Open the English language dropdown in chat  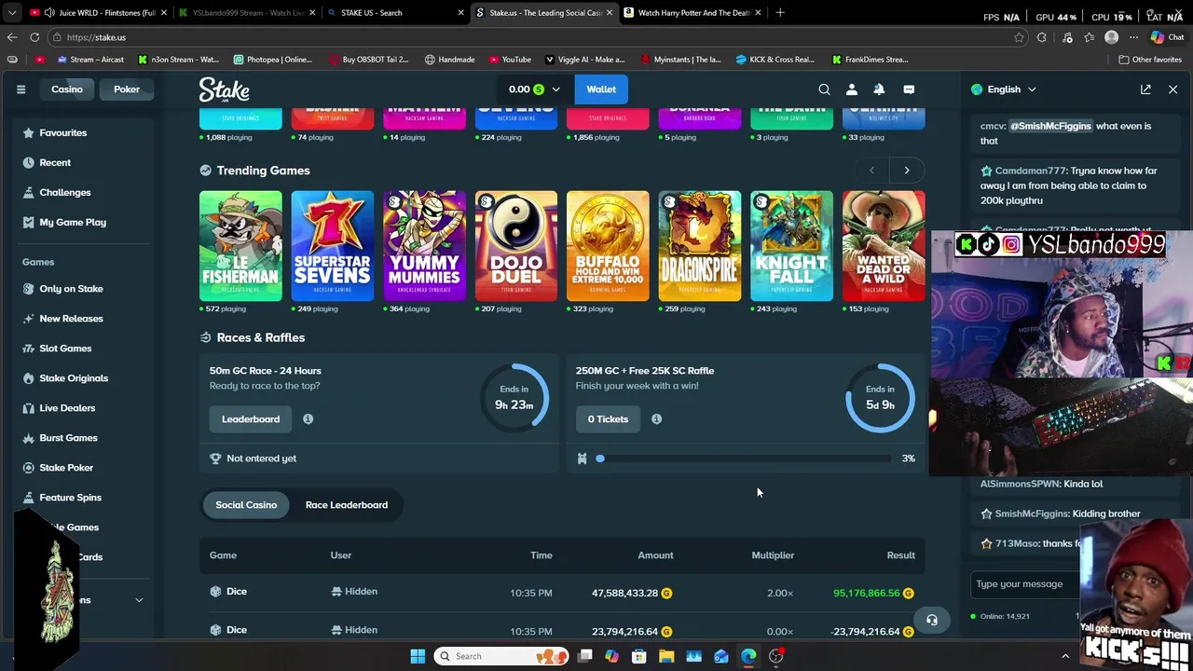pyautogui.click(x=1003, y=89)
